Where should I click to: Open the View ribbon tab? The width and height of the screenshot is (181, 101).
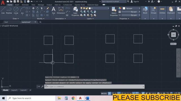click(33, 5)
